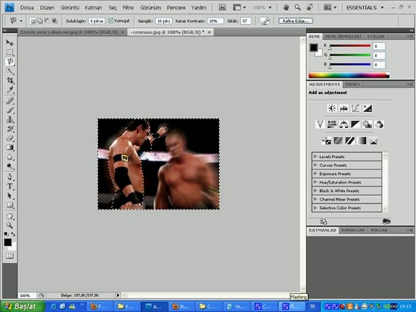Select the Zoom tool in toolbox

click(x=10, y=225)
